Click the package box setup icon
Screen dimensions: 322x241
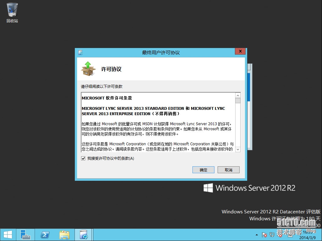(88, 69)
